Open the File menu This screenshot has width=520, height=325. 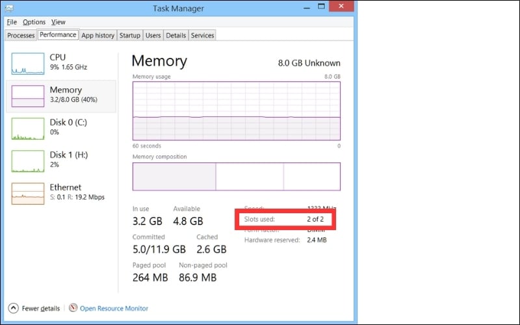(12, 22)
